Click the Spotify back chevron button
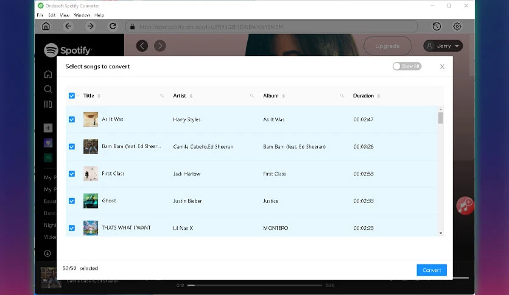The image size is (509, 295). [142, 46]
